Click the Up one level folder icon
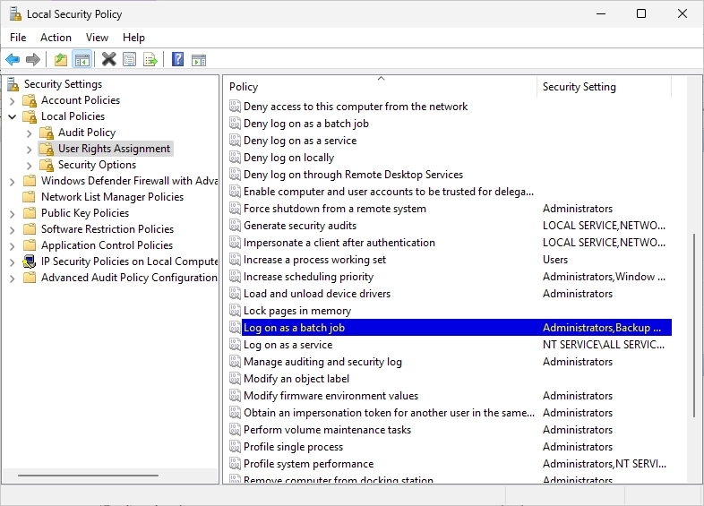The height and width of the screenshot is (506, 704). [x=61, y=59]
